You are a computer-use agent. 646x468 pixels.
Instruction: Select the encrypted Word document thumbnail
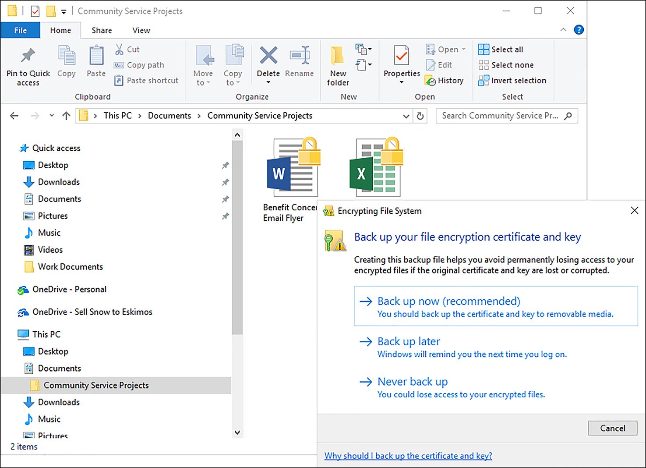pyautogui.click(x=294, y=167)
